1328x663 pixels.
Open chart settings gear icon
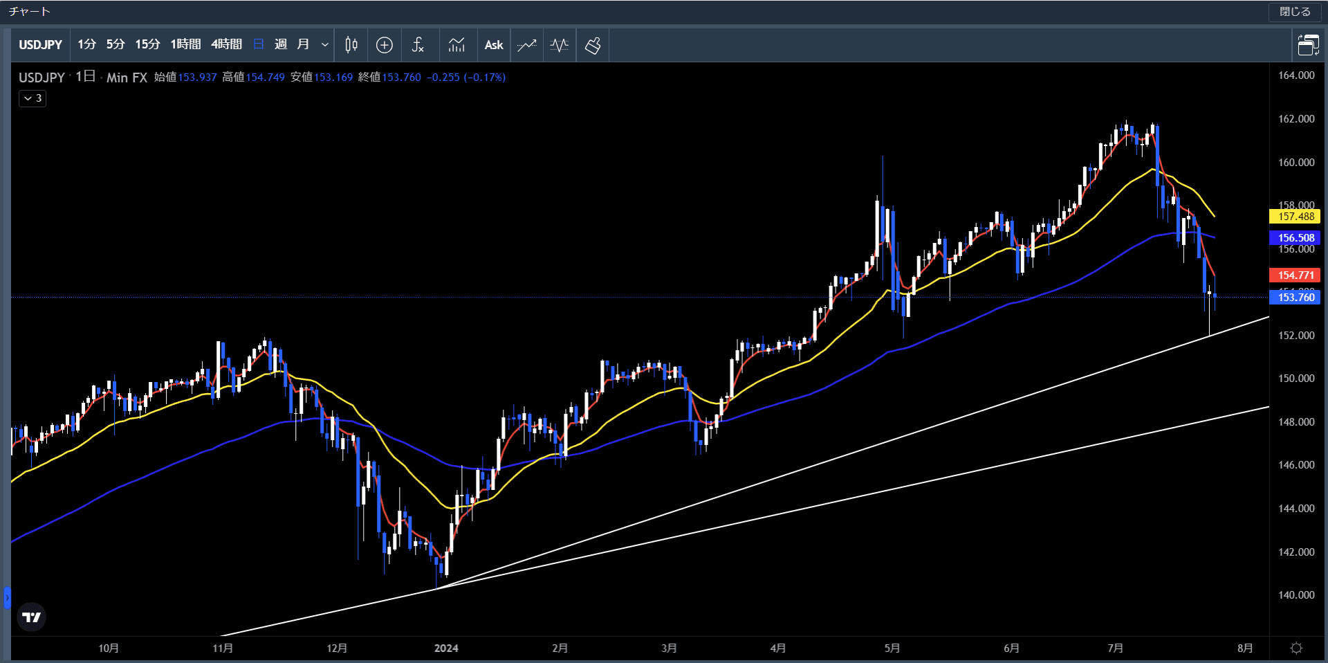point(1297,648)
